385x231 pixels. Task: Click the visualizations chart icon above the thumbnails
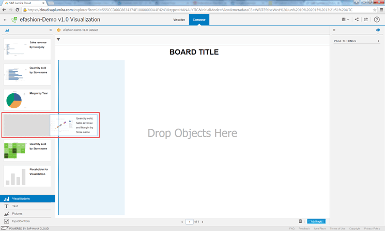pyautogui.click(x=7, y=30)
